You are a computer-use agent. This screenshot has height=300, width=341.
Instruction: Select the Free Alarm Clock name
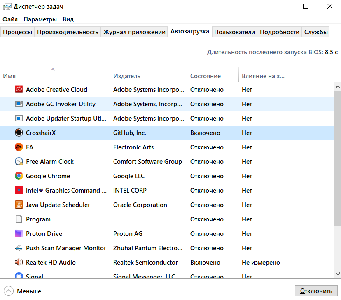tap(50, 162)
